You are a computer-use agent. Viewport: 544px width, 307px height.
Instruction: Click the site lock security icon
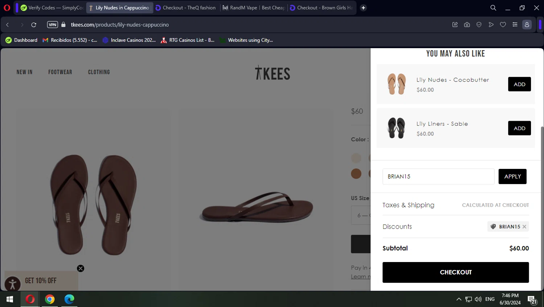63,25
